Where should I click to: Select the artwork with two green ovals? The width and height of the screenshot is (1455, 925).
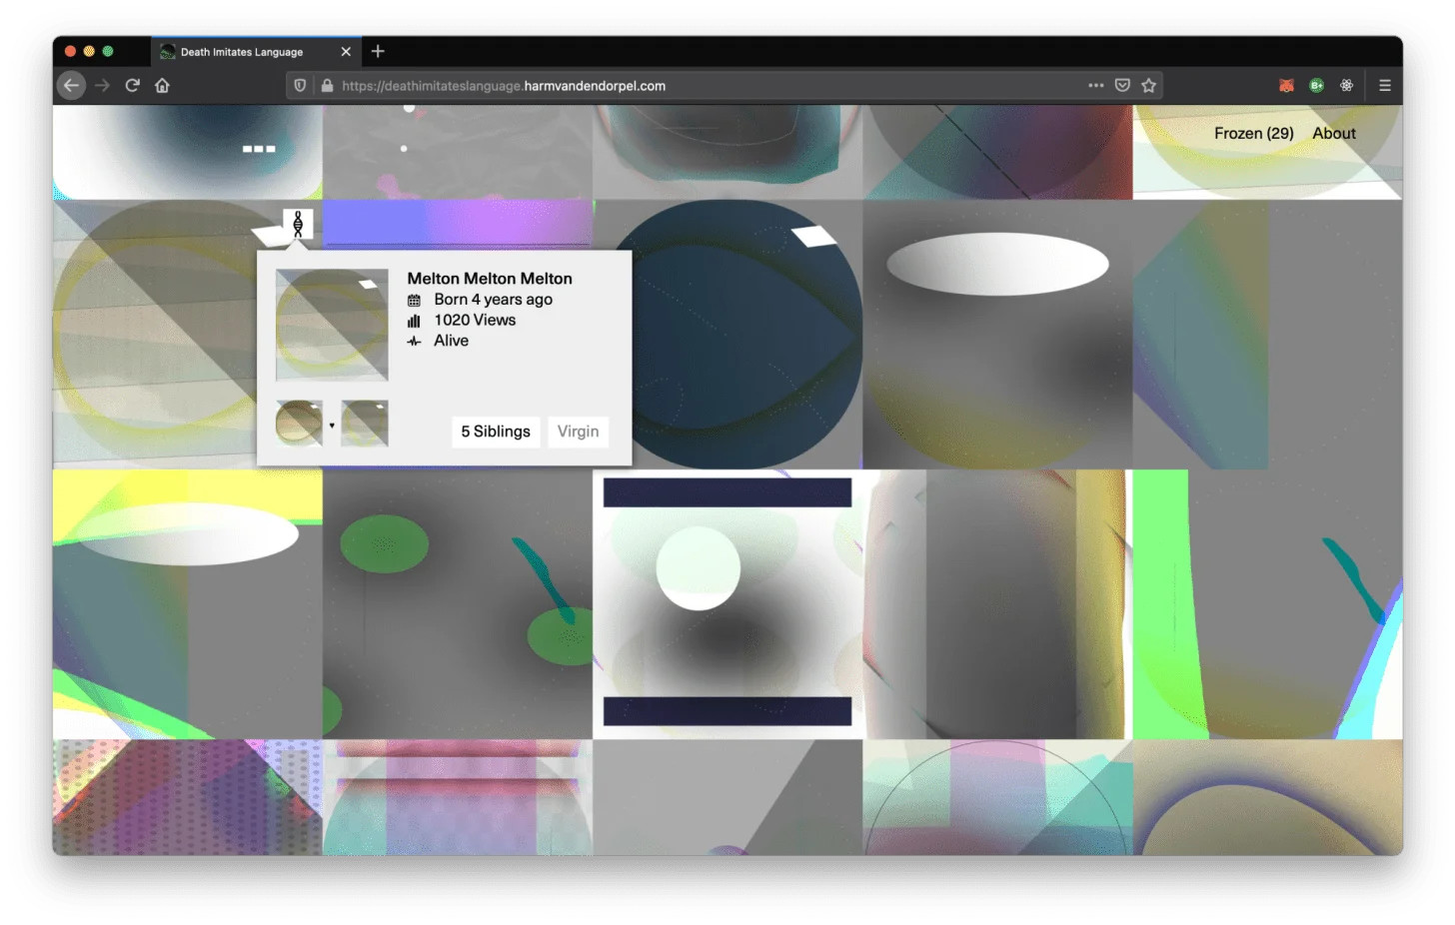458,604
